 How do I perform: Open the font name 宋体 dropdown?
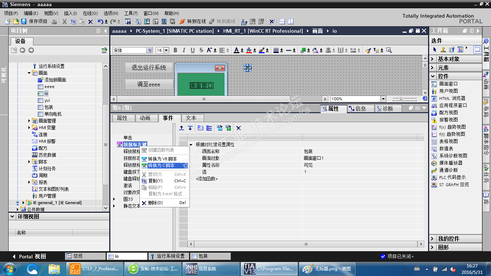point(150,50)
